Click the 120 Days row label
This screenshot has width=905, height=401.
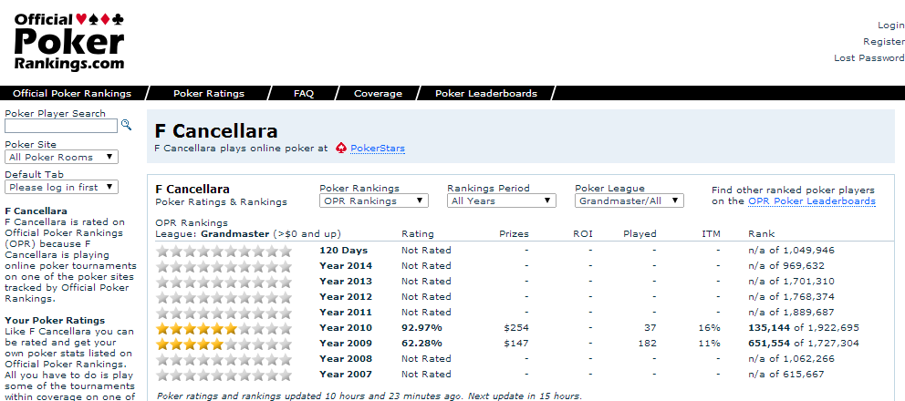(x=343, y=251)
